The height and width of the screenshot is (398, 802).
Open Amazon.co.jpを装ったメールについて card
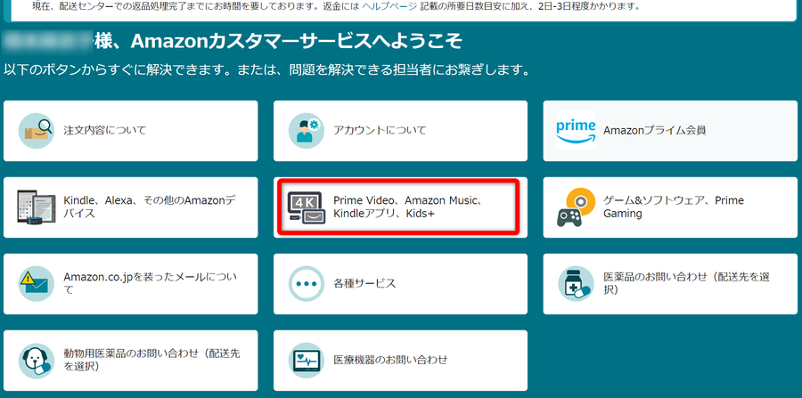(x=130, y=283)
